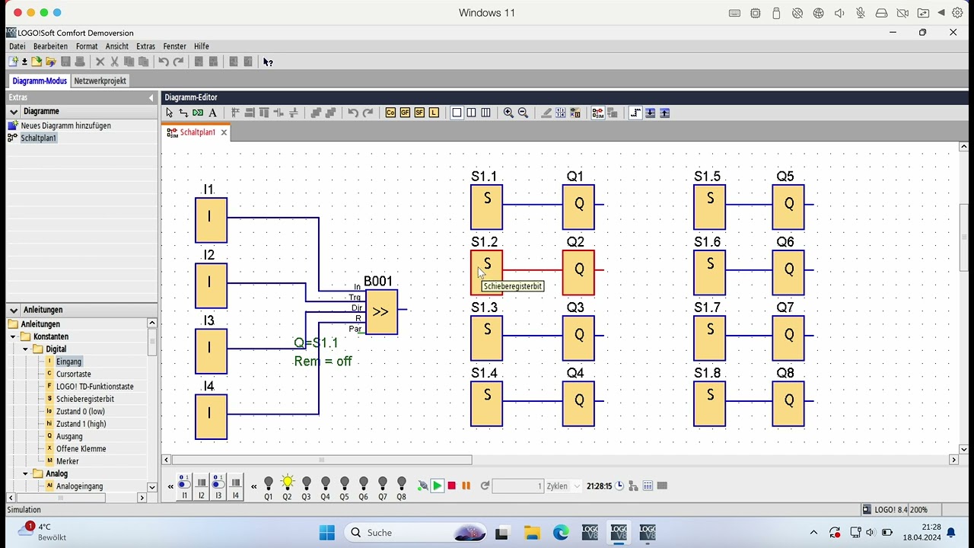The image size is (974, 548).
Task: Zoom in on the diagram
Action: tap(508, 113)
